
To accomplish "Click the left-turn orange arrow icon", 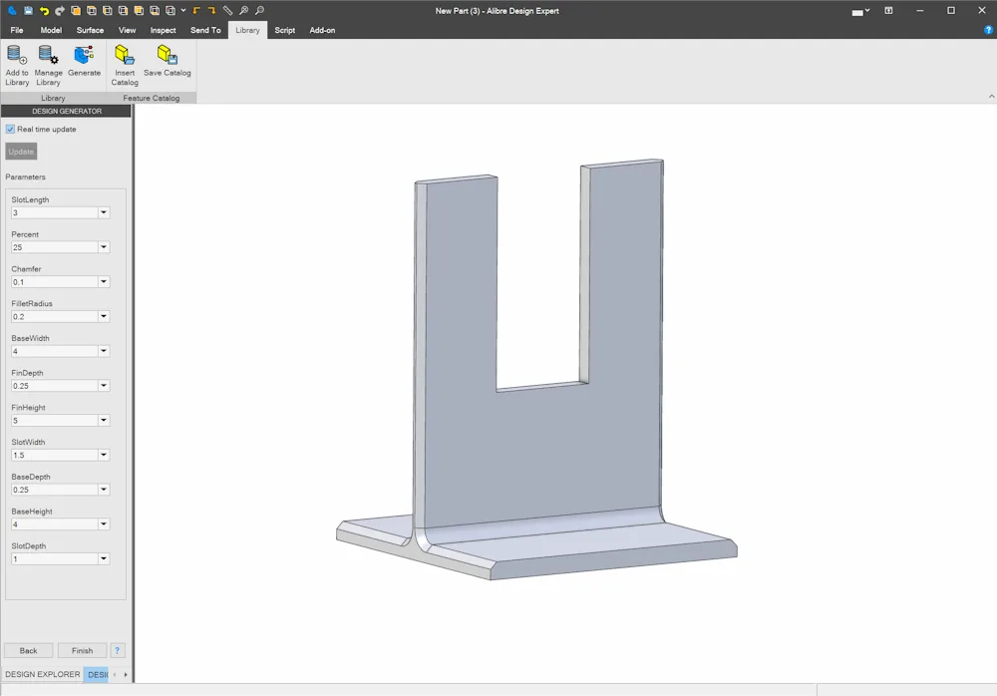I will point(196,10).
